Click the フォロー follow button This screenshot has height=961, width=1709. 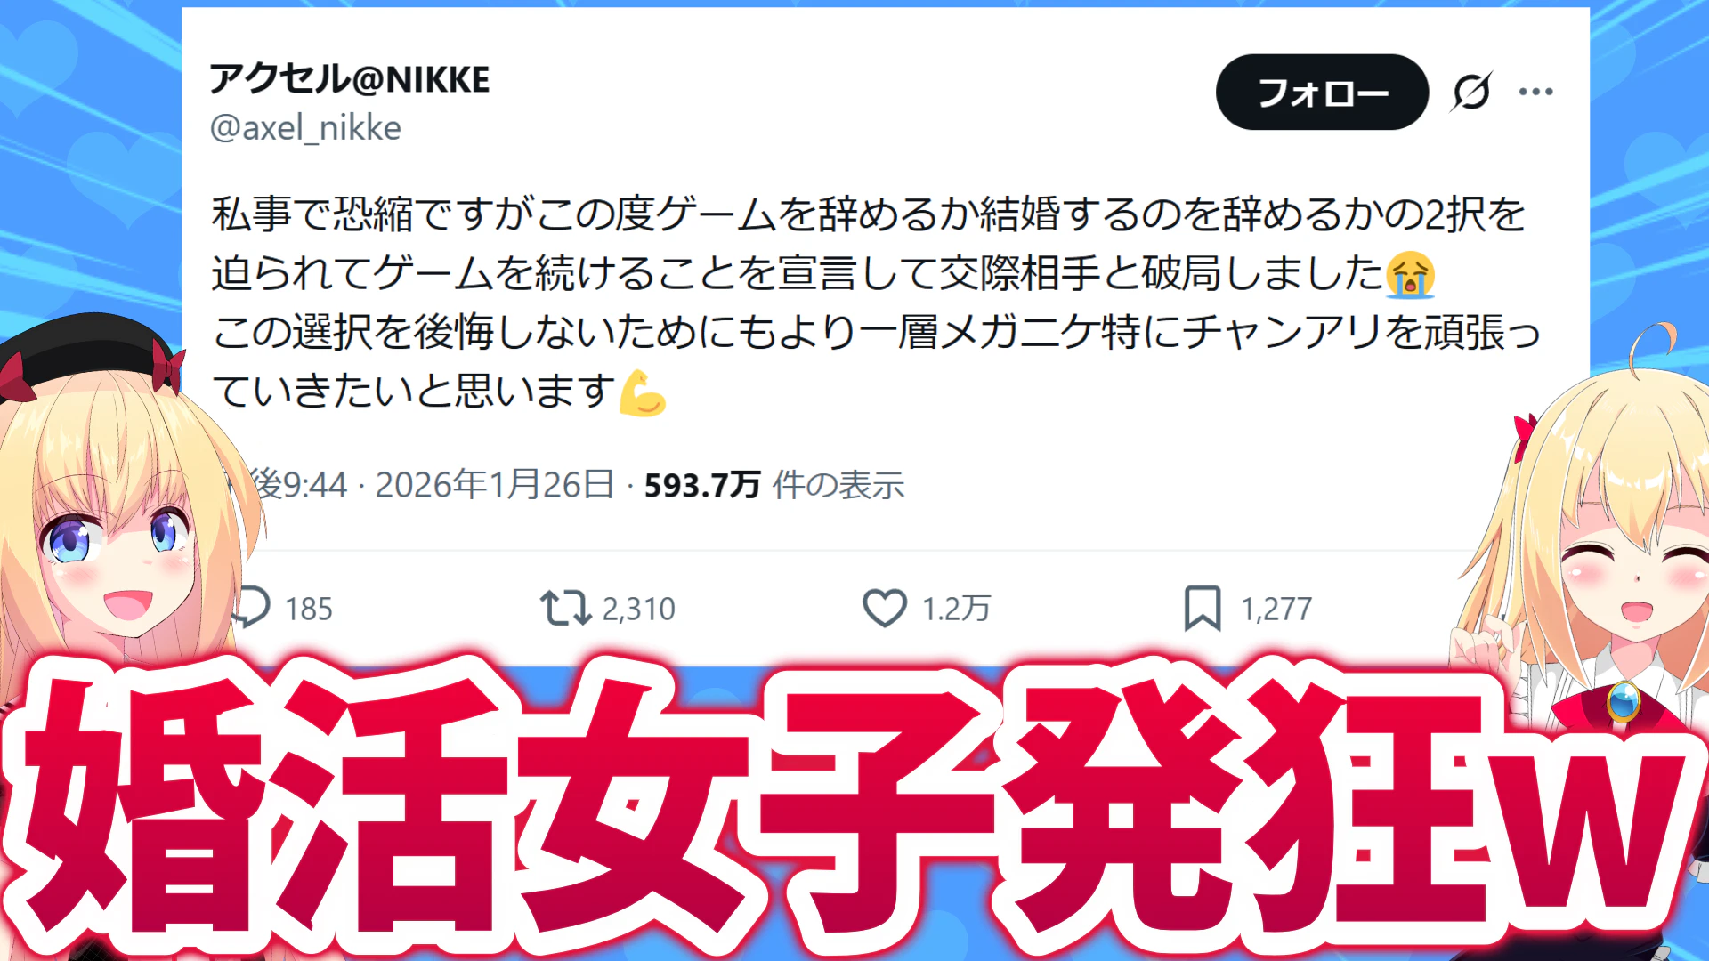tap(1322, 93)
